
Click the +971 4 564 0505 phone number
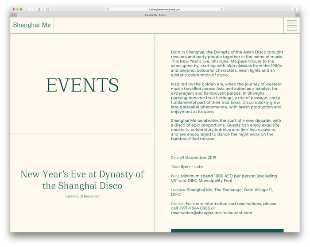(194, 208)
